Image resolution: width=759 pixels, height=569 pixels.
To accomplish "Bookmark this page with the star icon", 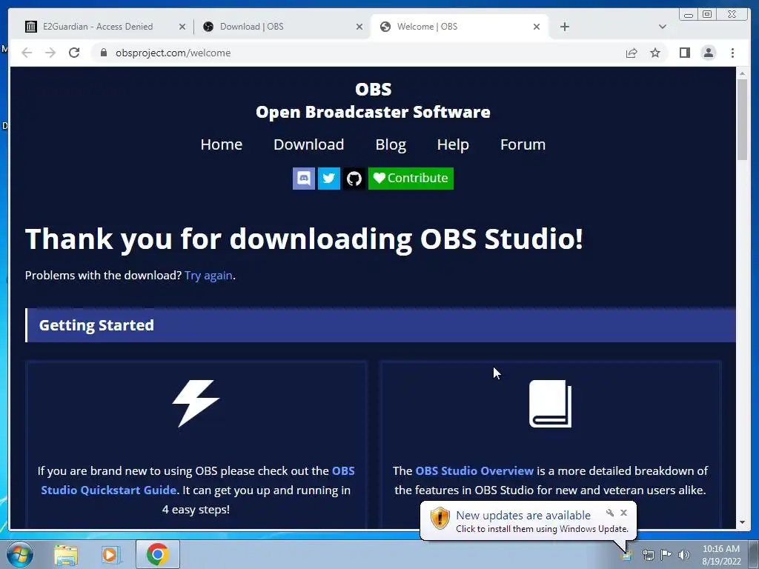I will pos(655,53).
